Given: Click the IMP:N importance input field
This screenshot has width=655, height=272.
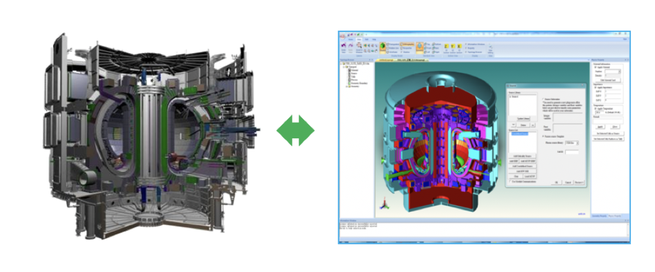Looking at the screenshot, I should coord(613,91).
